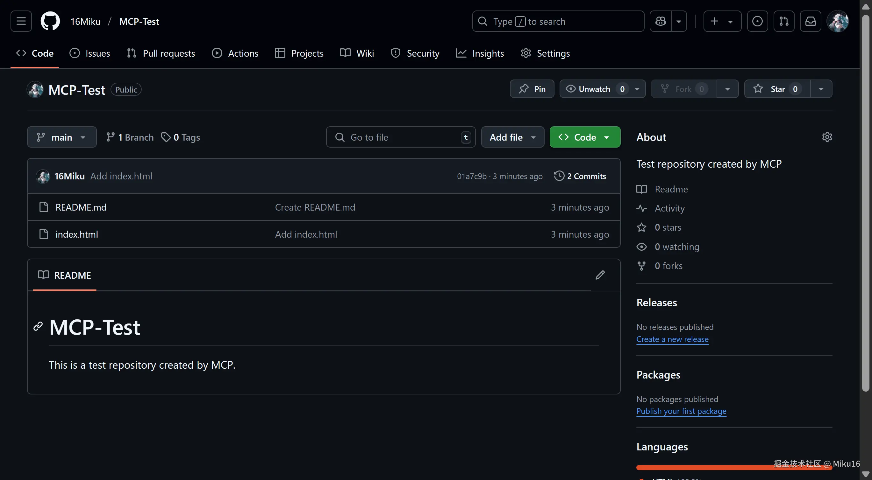
Task: Select the Code tab
Action: pyautogui.click(x=35, y=53)
